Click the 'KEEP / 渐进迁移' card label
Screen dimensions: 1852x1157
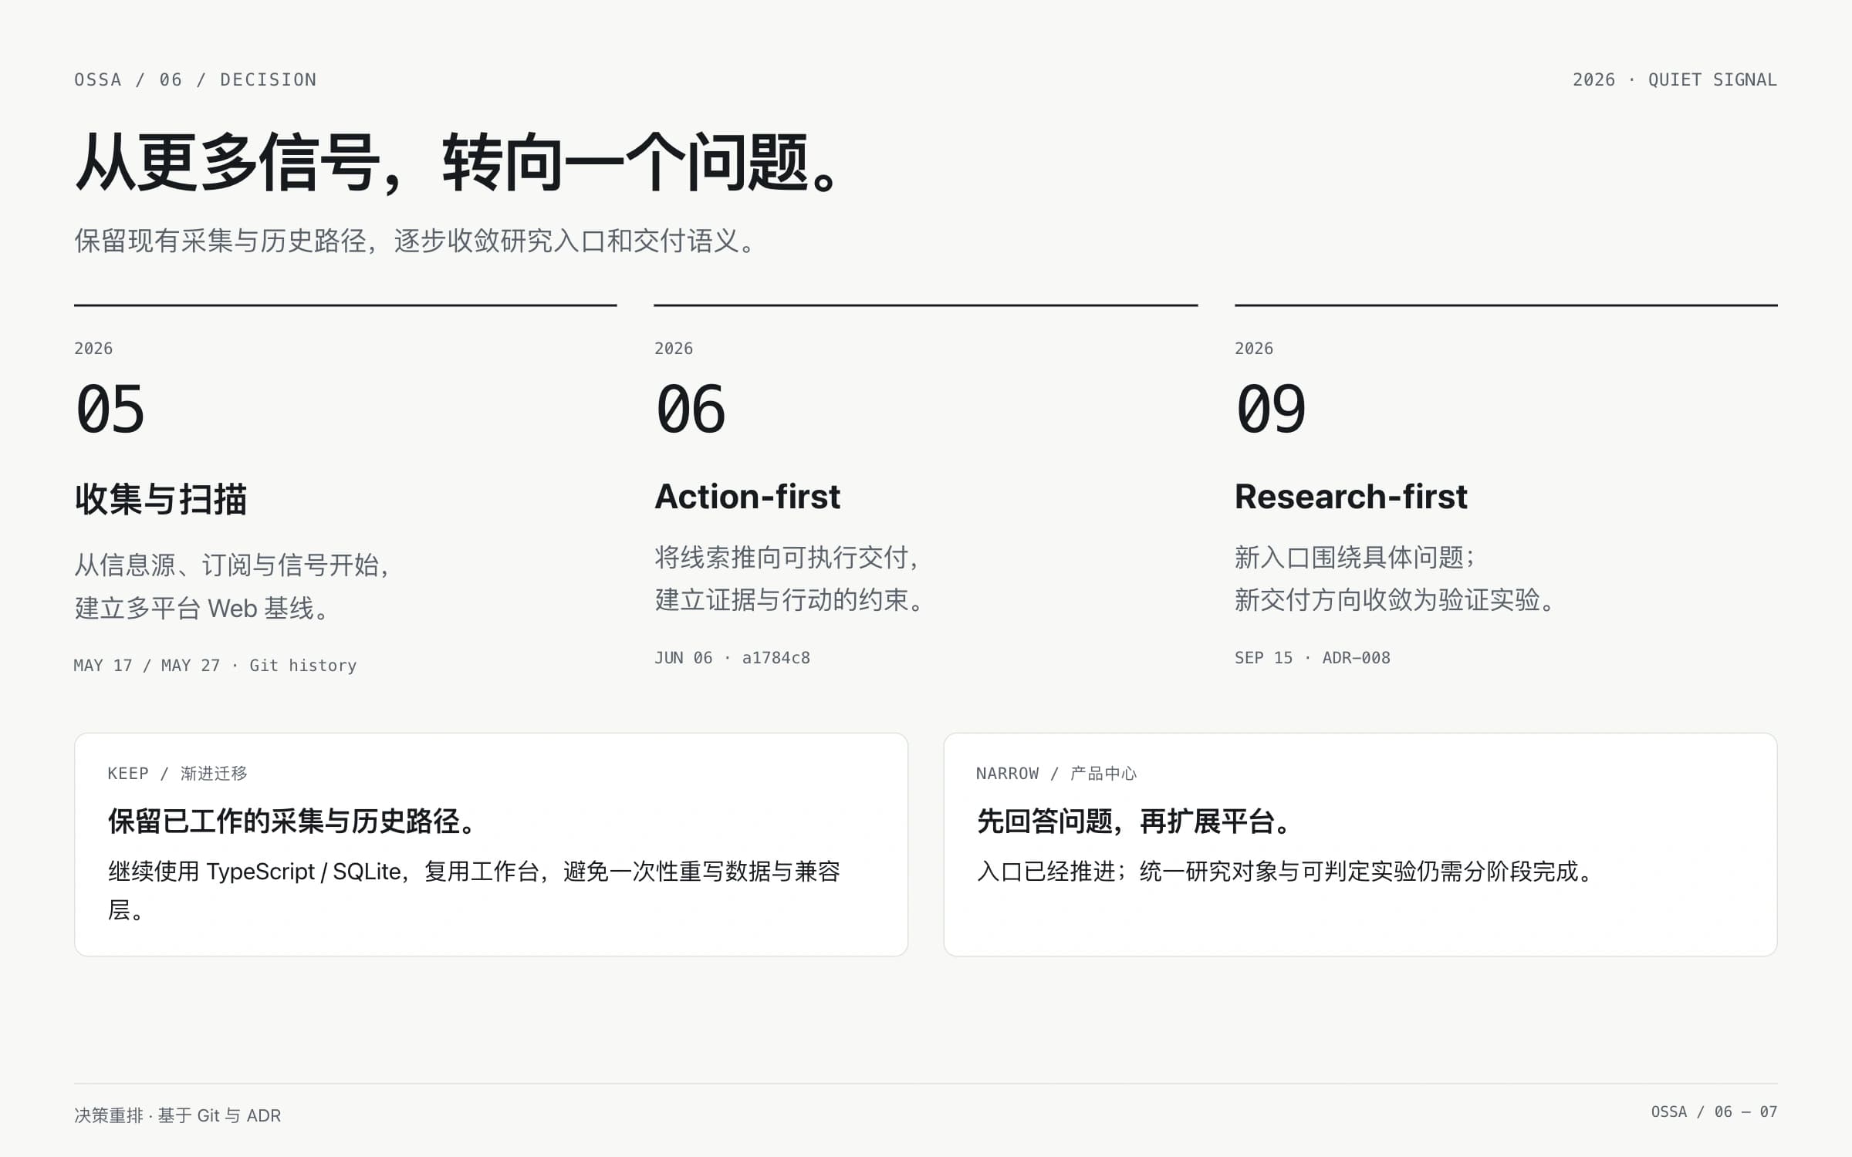coord(177,773)
